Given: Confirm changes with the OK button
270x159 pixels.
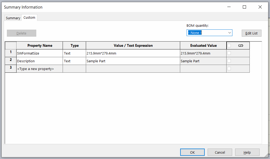Looking at the screenshot, I should point(192,152).
